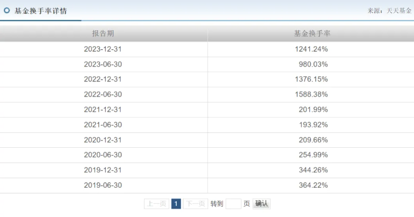Select the 2020-12-31 report date cell
This screenshot has height=217, width=414.
tap(103, 140)
